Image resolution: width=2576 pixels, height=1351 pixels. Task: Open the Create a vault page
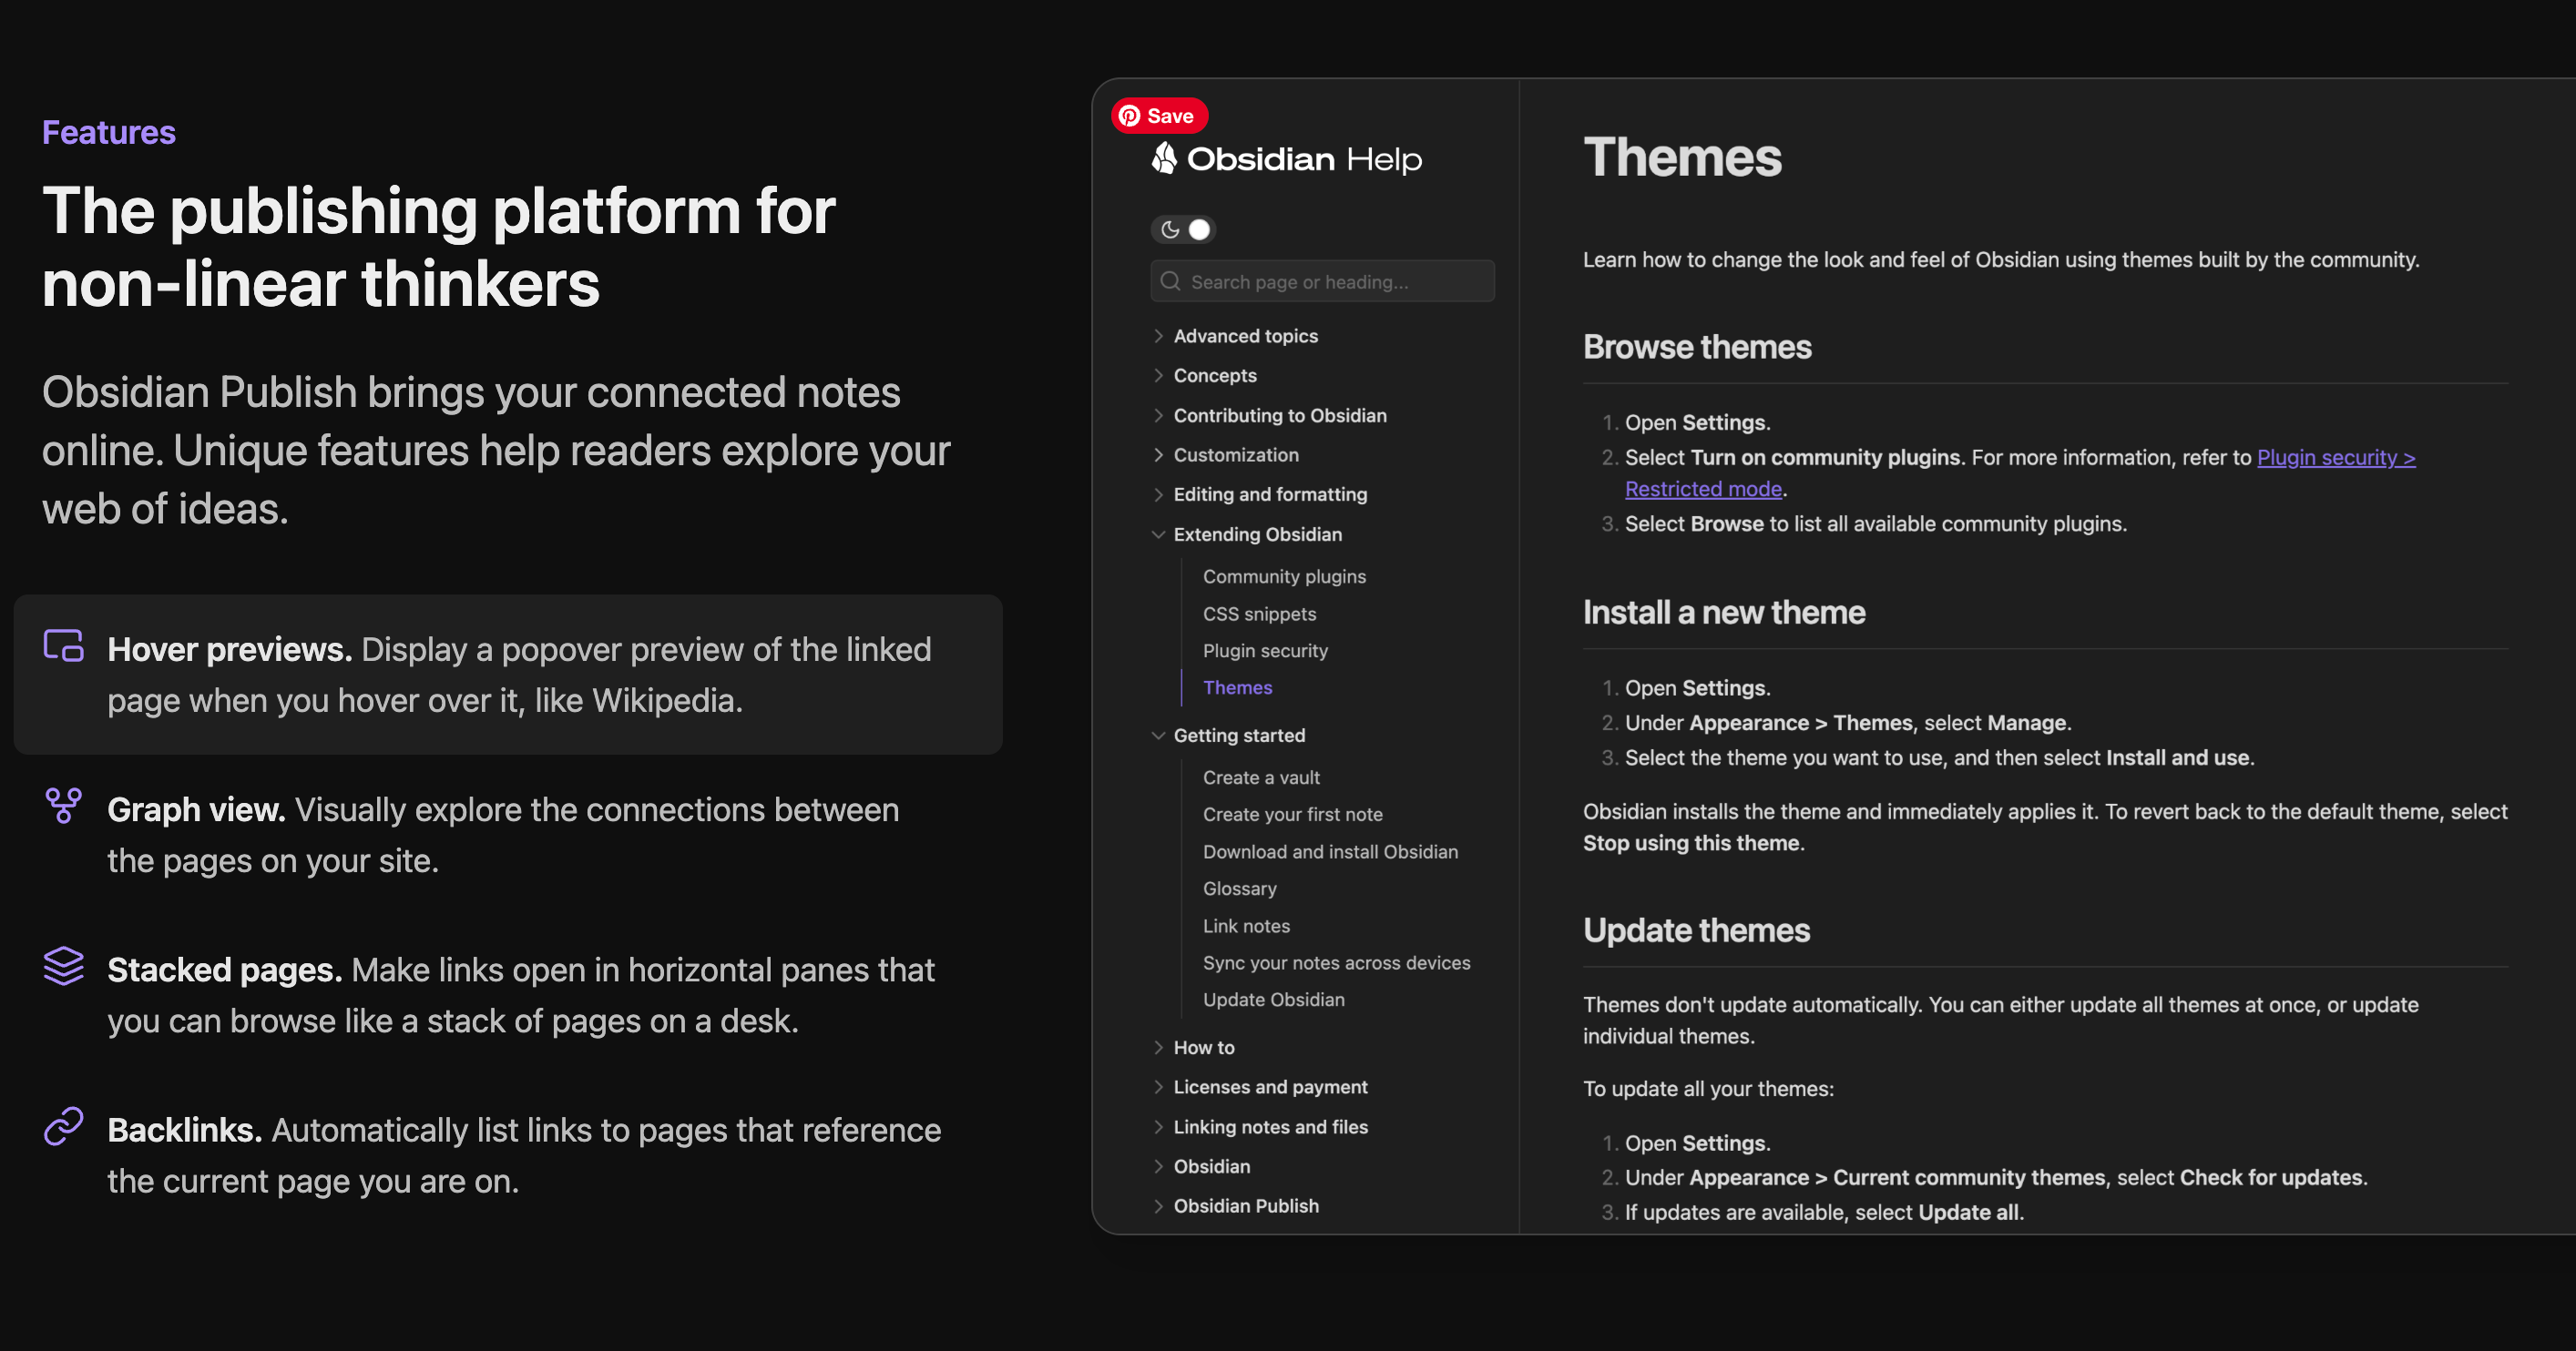pos(1261,777)
